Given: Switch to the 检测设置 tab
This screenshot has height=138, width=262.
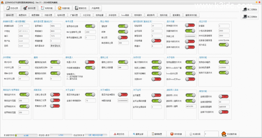Looking at the screenshot, I should coord(61,15).
